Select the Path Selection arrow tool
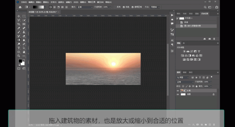 (24, 48)
